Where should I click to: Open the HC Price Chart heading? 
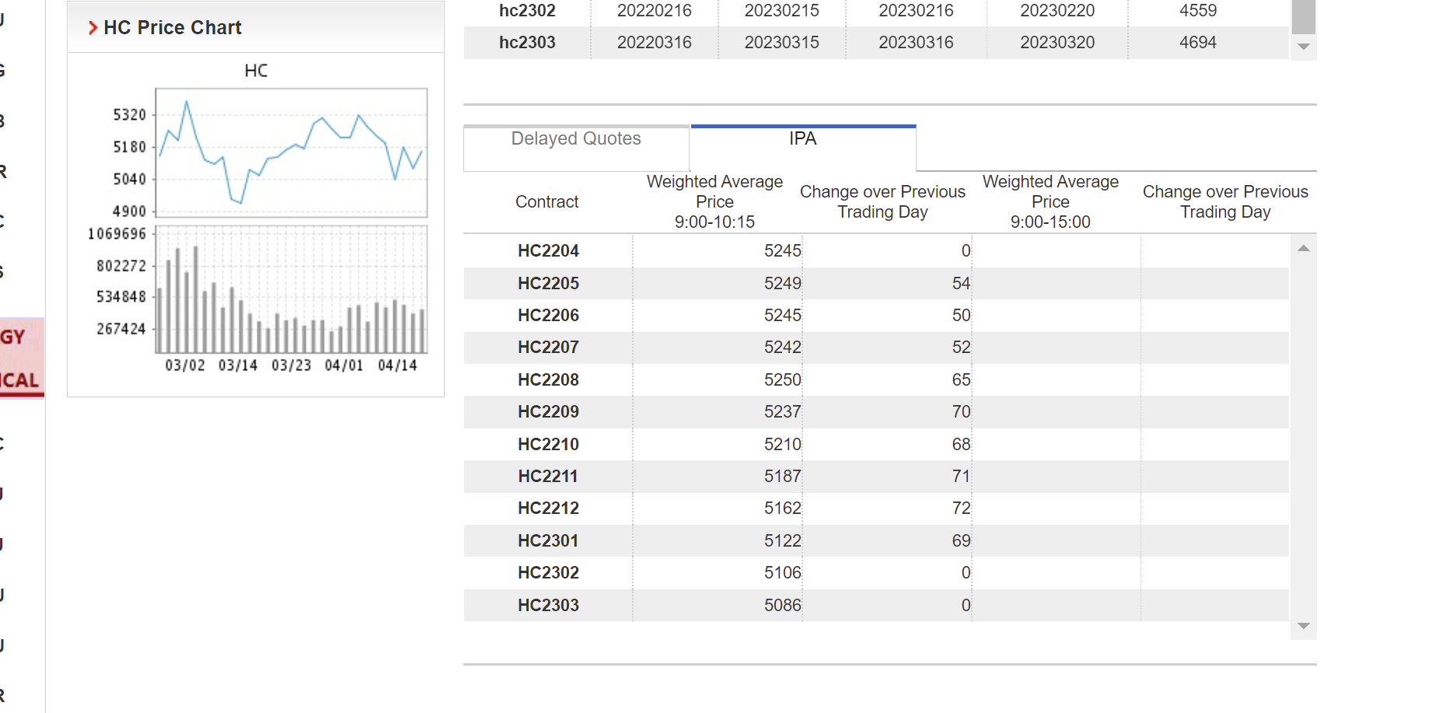pyautogui.click(x=173, y=28)
